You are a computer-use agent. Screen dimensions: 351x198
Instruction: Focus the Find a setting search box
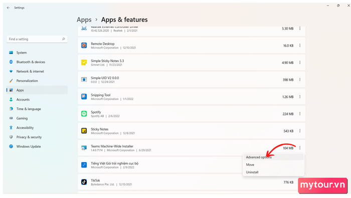37,39
